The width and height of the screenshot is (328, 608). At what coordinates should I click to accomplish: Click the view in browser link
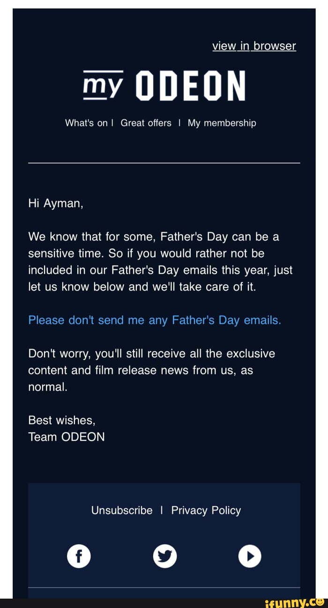click(255, 46)
